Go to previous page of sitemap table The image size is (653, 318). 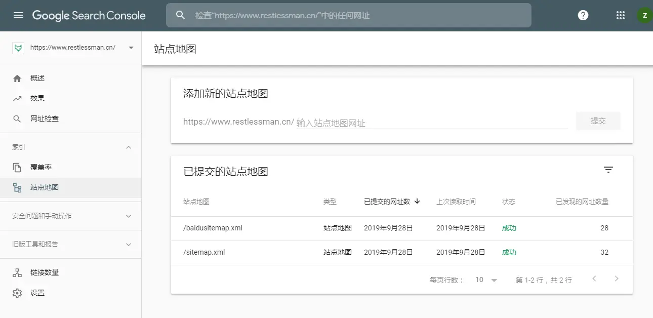(594, 279)
